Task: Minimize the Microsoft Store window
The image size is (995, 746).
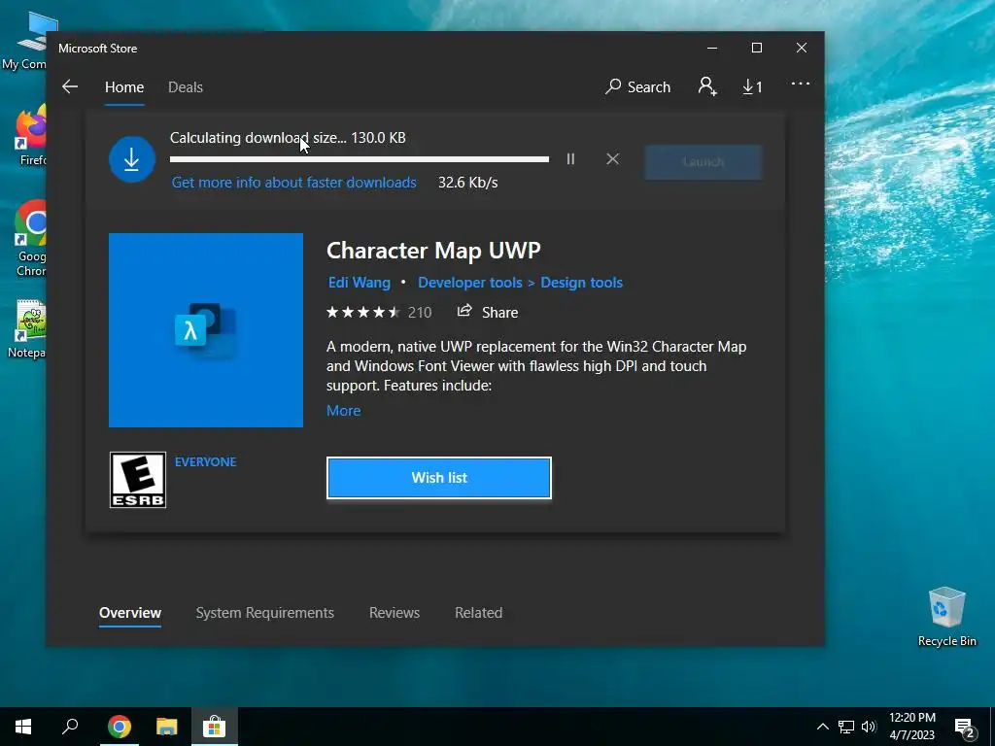Action: pos(712,49)
